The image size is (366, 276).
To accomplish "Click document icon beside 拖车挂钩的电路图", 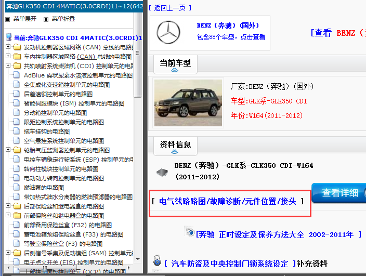I will 17,131.
